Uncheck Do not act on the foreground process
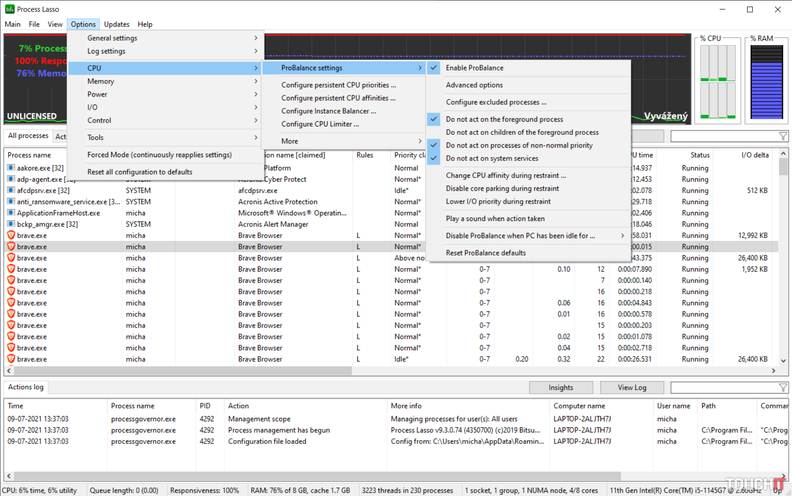This screenshot has width=792, height=496. coord(504,119)
